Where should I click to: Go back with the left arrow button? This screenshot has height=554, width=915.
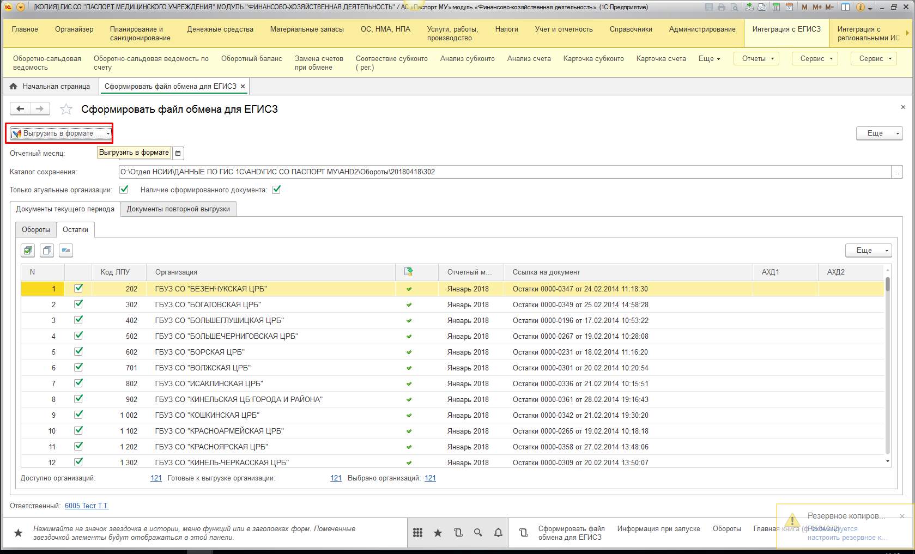(x=20, y=109)
